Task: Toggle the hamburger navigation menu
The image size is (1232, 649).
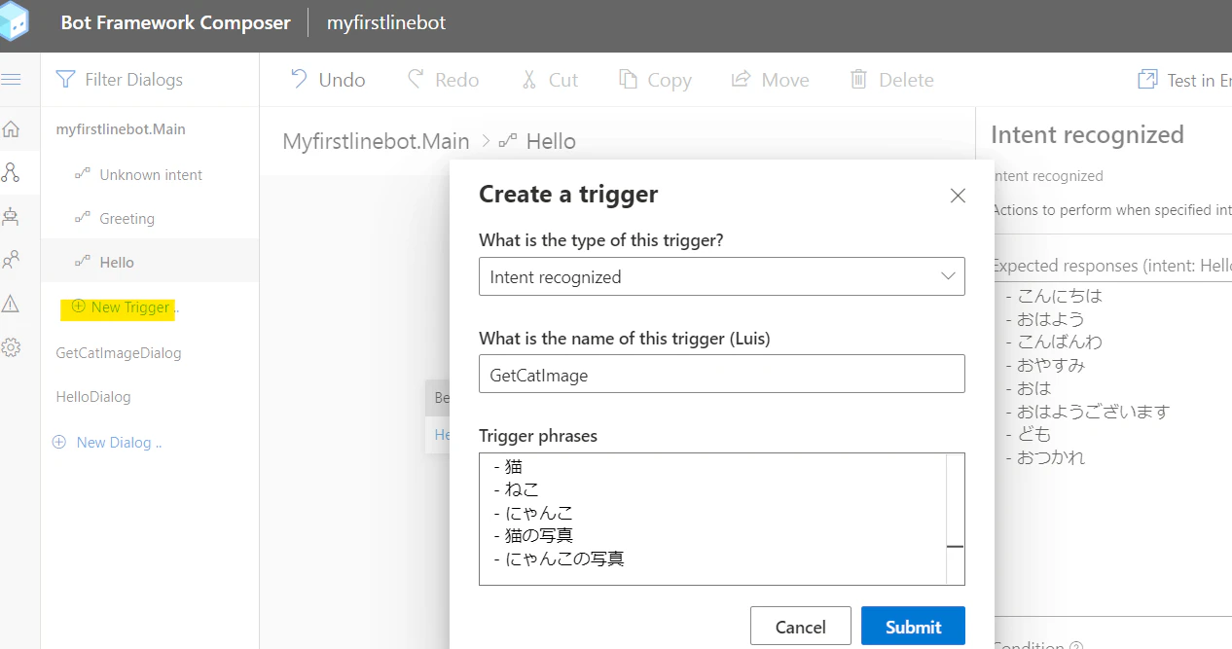Action: pos(11,80)
